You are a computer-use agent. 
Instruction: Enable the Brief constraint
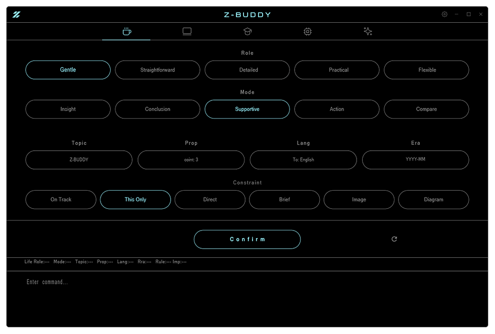[x=284, y=200]
